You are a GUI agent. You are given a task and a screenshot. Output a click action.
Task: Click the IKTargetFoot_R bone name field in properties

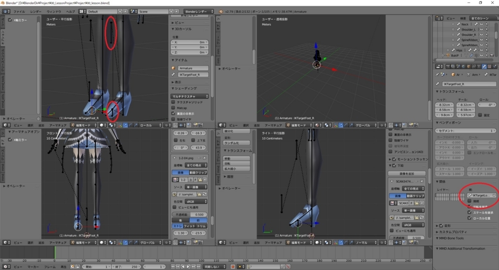click(x=469, y=84)
